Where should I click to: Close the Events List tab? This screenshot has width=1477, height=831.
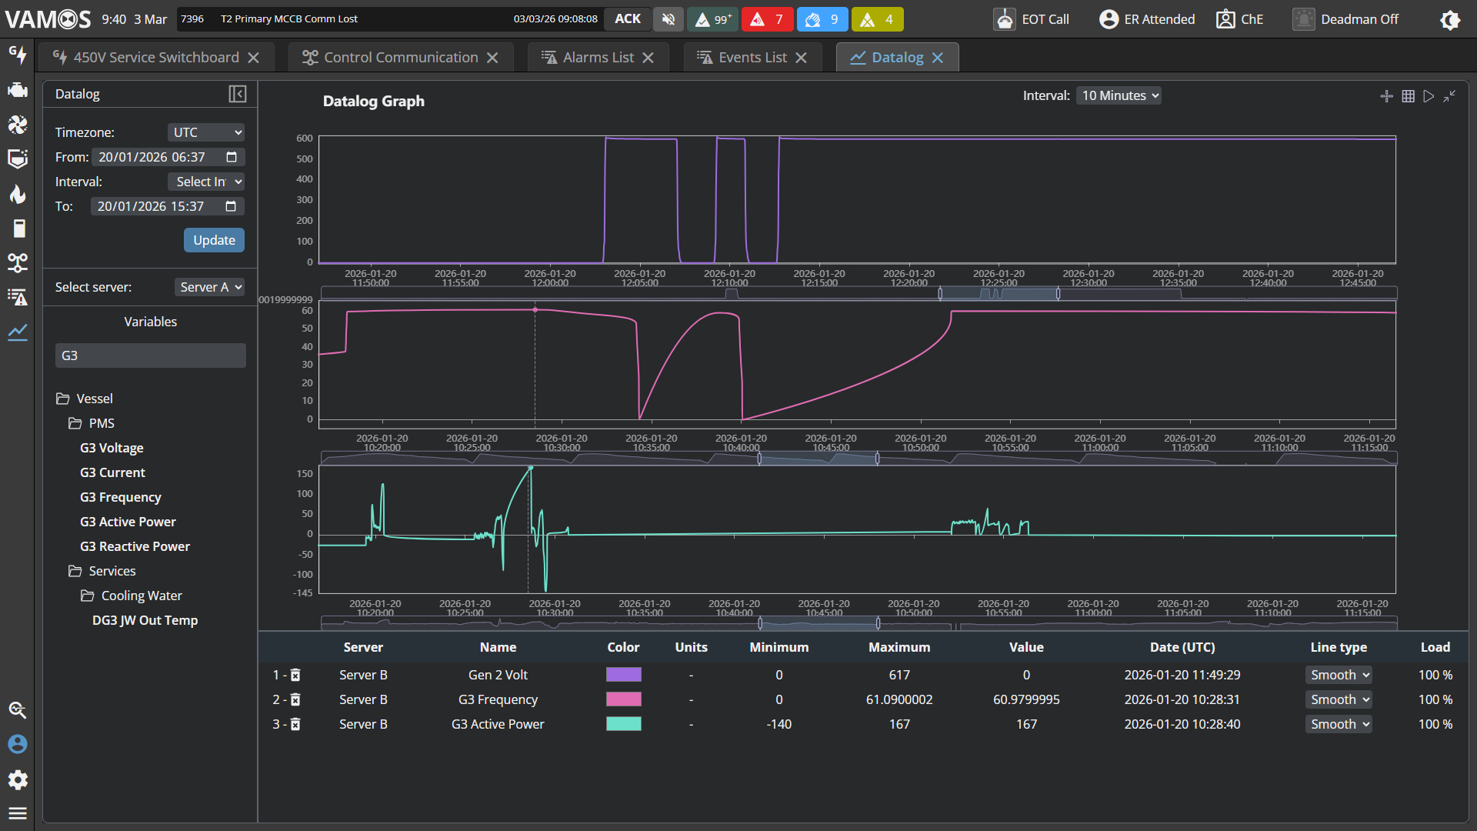click(802, 58)
